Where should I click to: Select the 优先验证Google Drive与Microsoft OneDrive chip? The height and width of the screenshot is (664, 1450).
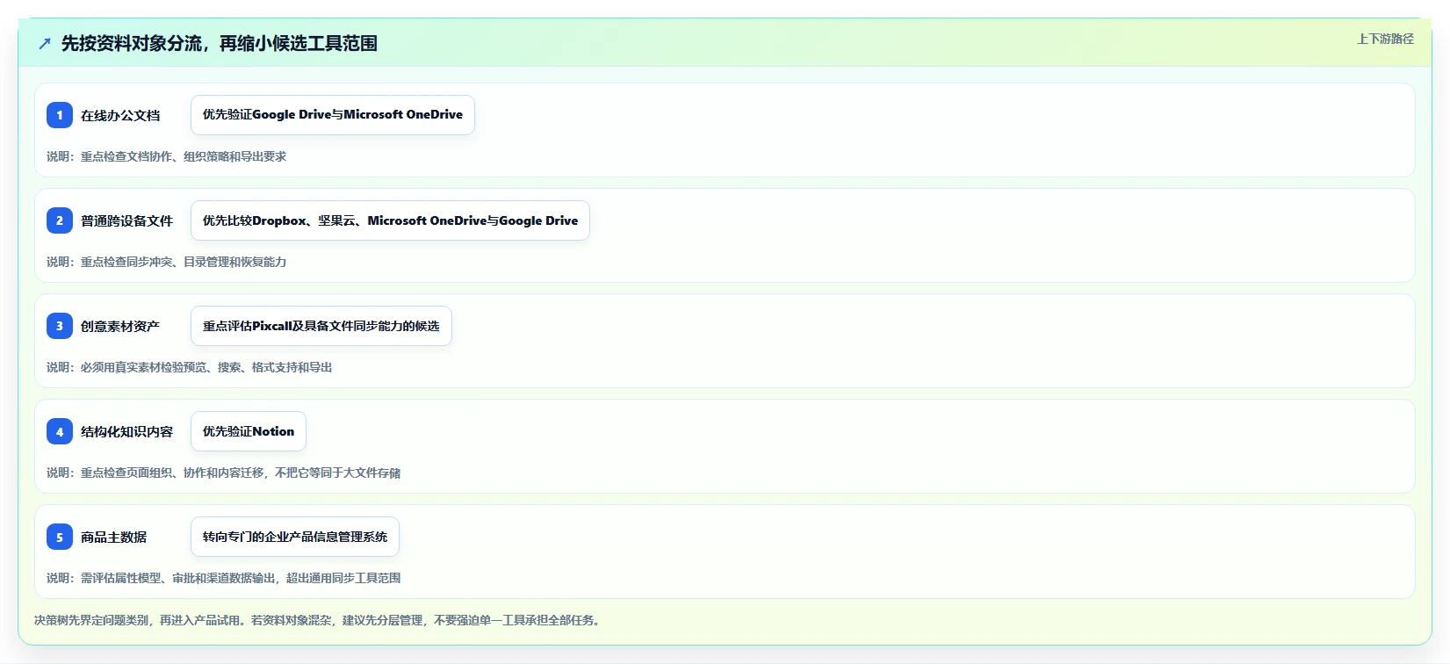333,115
